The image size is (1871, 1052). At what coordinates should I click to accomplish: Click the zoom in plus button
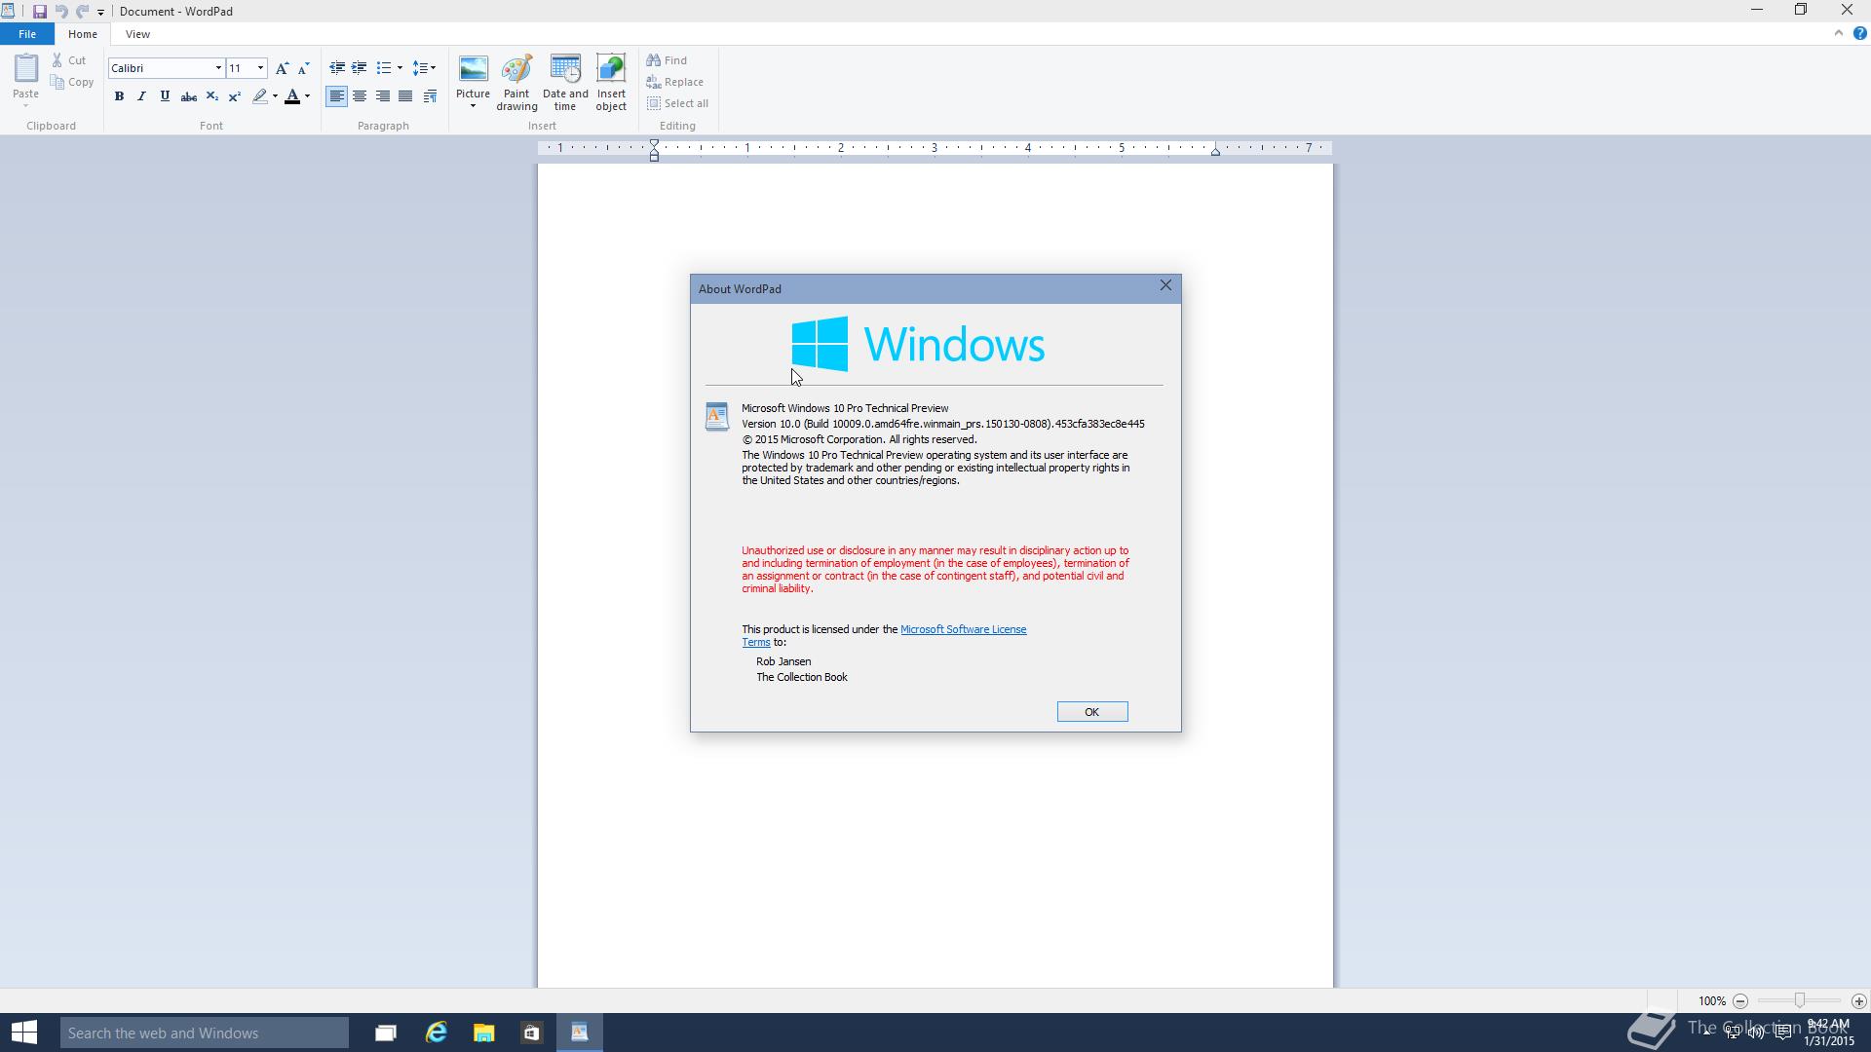click(x=1859, y=1001)
